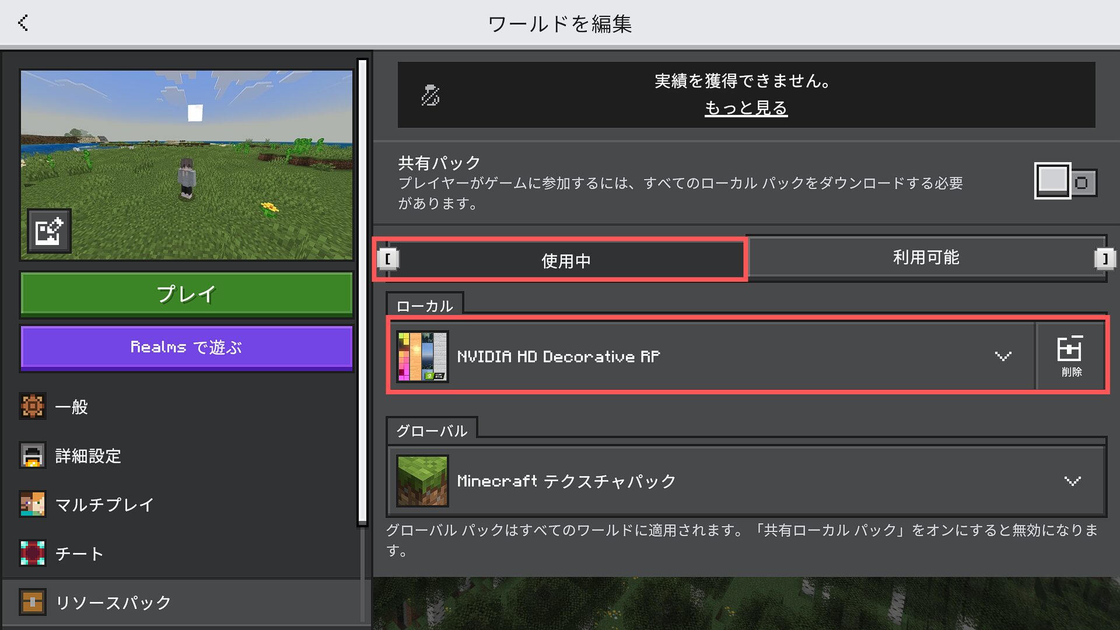Click the 実績を獲得できません。 message
This screenshot has height=630, width=1120.
tap(743, 80)
